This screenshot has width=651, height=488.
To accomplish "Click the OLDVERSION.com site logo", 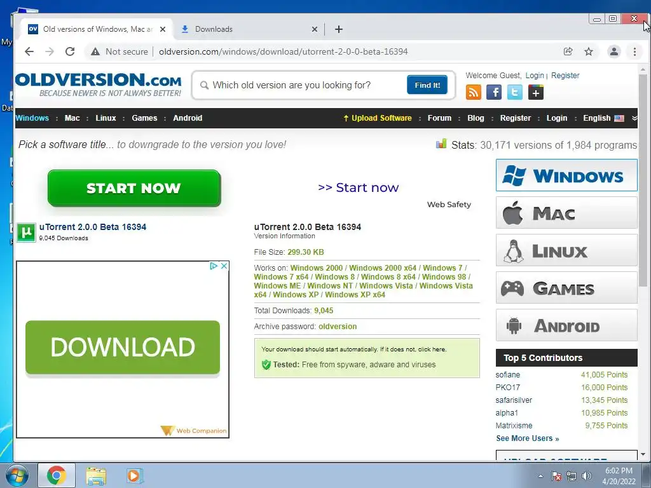I will (x=99, y=85).
